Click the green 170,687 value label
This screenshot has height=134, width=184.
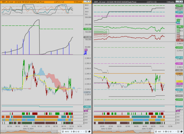pyautogui.click(x=87, y=29)
